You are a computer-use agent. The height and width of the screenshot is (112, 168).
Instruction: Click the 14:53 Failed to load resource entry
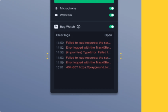pyautogui.click(x=83, y=58)
